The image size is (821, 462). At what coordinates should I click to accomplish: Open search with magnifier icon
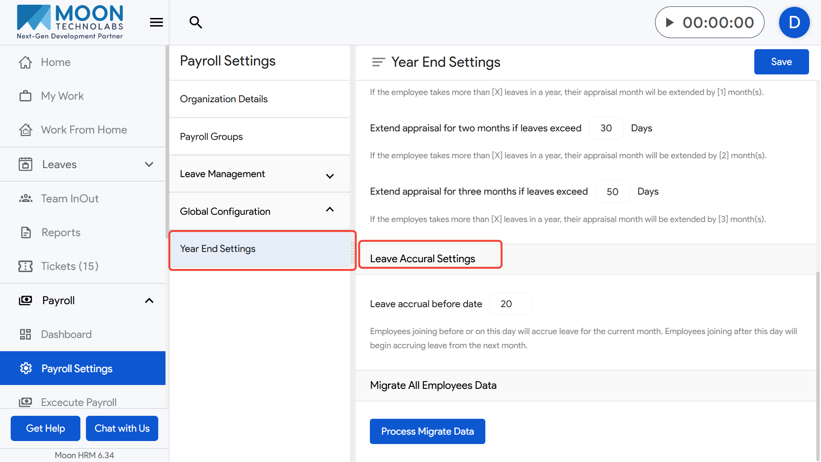click(196, 22)
